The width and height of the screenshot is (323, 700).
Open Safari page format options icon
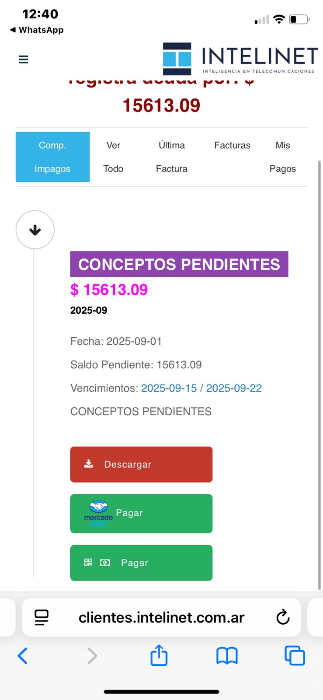click(x=42, y=617)
